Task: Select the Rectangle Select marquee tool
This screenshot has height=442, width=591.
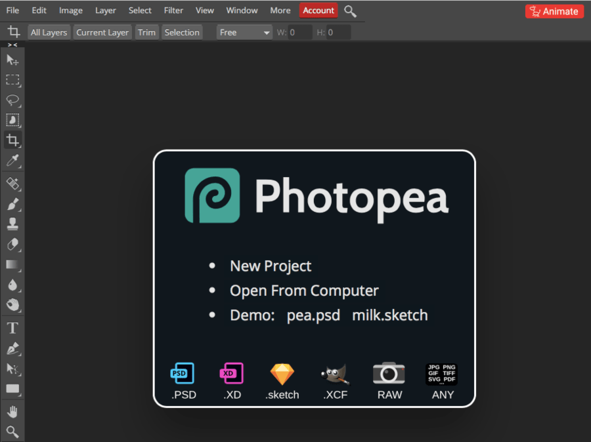Action: [12, 80]
